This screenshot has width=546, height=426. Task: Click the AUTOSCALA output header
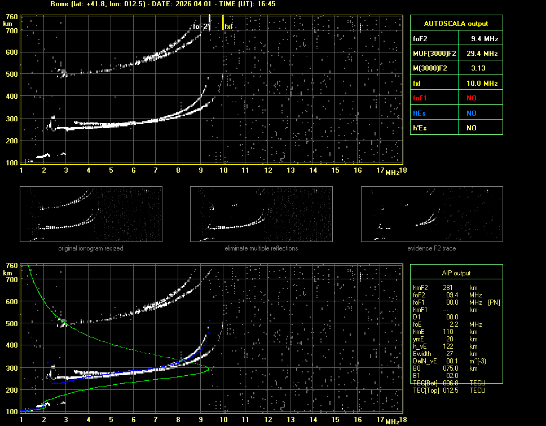click(x=456, y=24)
